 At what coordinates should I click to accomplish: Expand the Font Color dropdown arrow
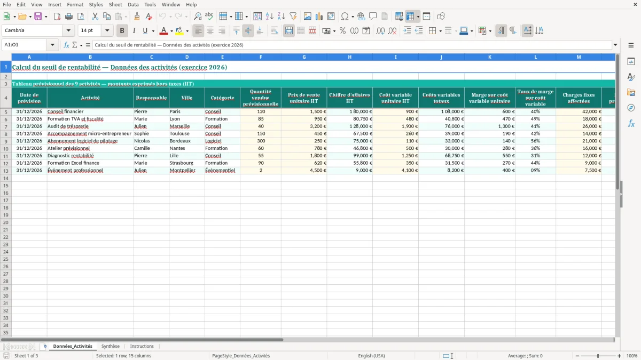[171, 31]
